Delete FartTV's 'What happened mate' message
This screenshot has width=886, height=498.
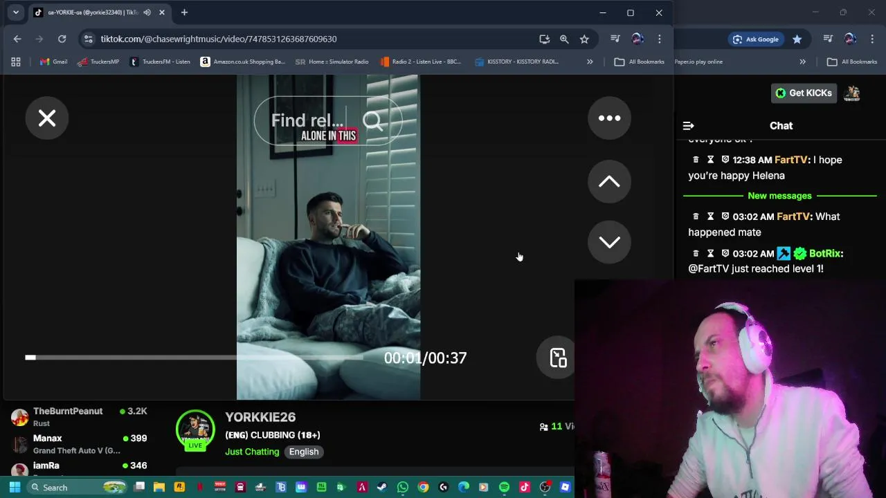(x=696, y=216)
